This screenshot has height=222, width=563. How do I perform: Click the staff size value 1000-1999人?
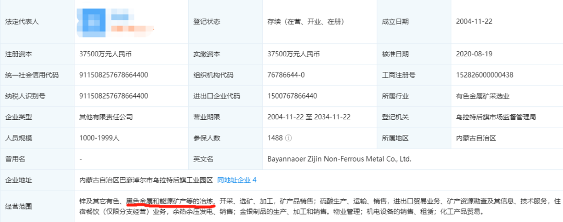coord(99,138)
